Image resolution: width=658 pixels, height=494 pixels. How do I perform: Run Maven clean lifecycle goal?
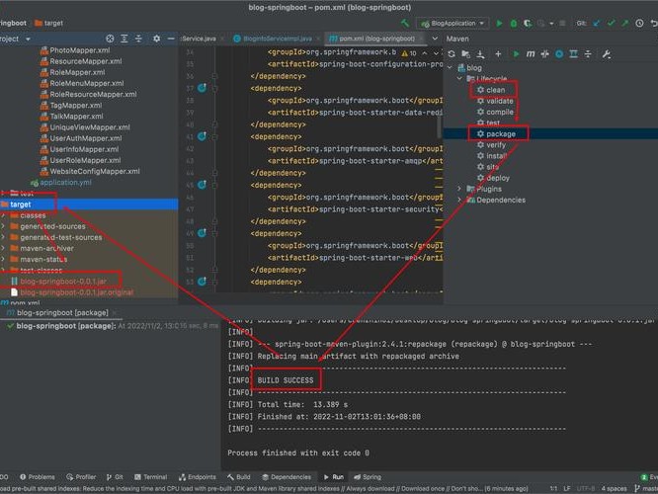491,90
